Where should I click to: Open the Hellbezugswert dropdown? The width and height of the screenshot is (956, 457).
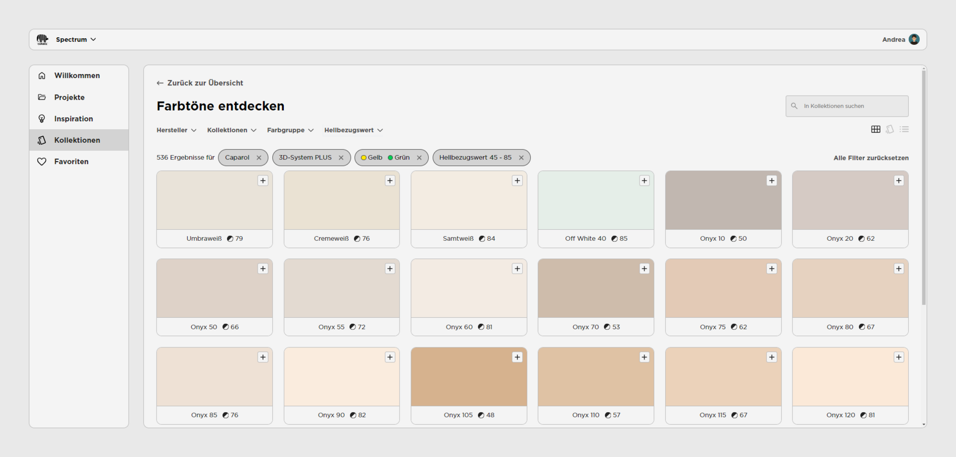click(x=353, y=130)
